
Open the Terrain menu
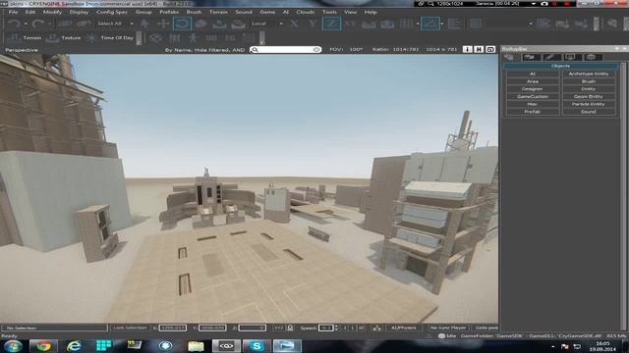218,12
